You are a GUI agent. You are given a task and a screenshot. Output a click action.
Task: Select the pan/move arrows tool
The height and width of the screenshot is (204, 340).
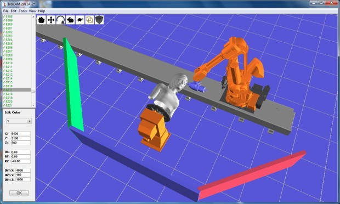[51, 20]
